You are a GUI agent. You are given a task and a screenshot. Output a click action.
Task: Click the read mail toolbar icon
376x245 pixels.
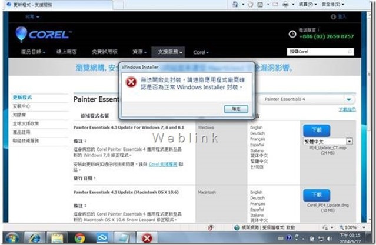click(275, 4)
